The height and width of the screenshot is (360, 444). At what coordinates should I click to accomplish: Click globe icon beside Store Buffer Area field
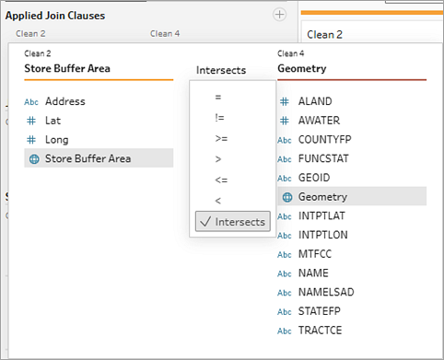[x=34, y=159]
